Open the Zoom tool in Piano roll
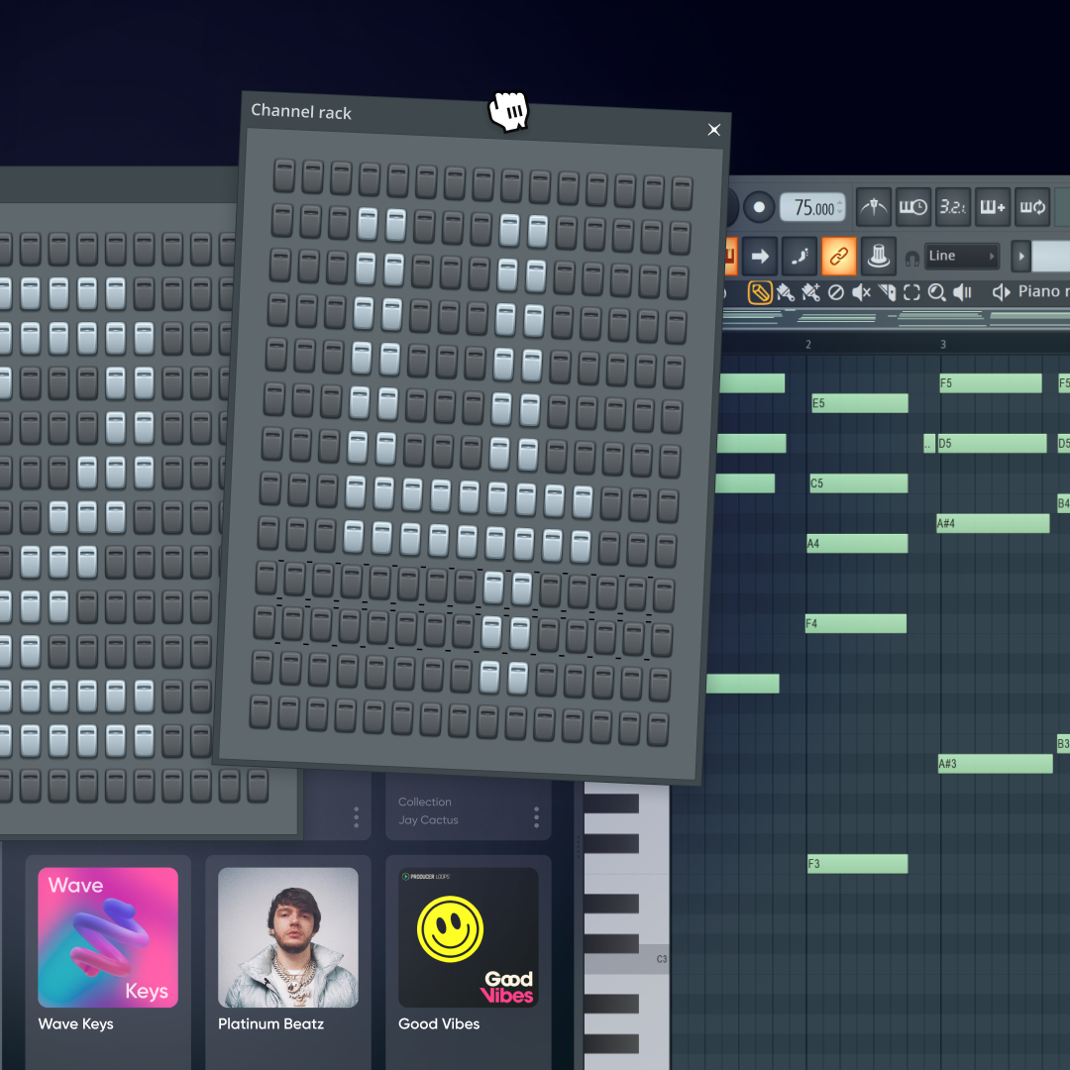This screenshot has height=1070, width=1070. tap(935, 292)
